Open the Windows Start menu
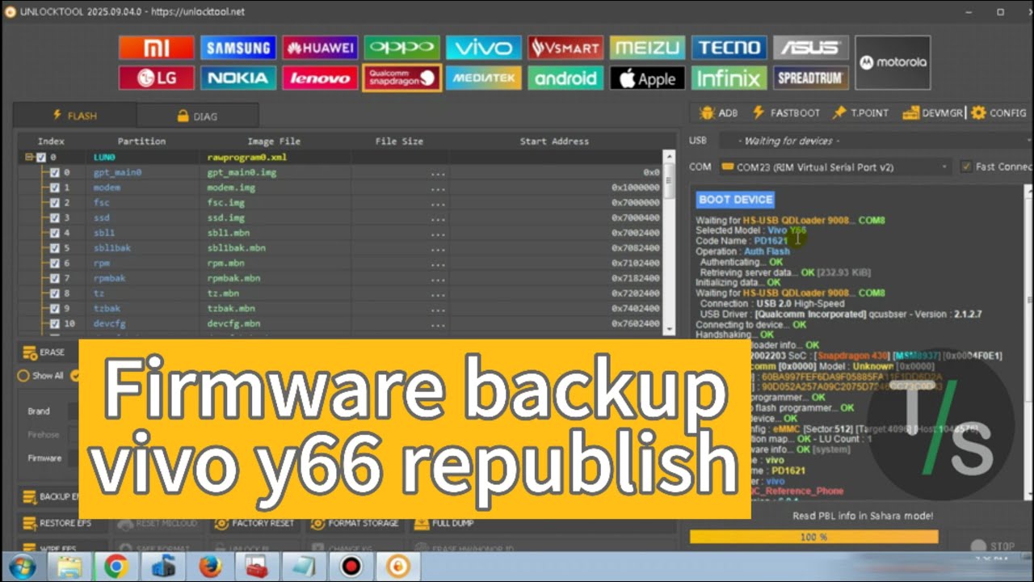The height and width of the screenshot is (582, 1034). point(22,567)
